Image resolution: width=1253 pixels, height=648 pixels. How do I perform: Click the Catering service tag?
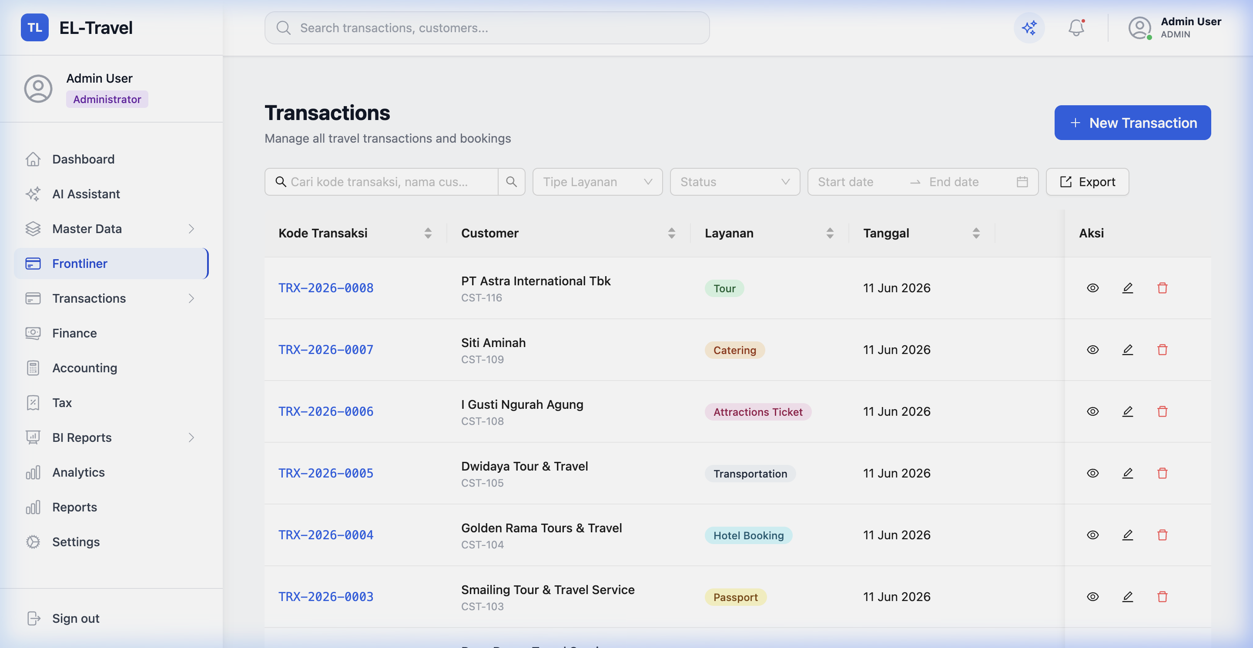[734, 350]
